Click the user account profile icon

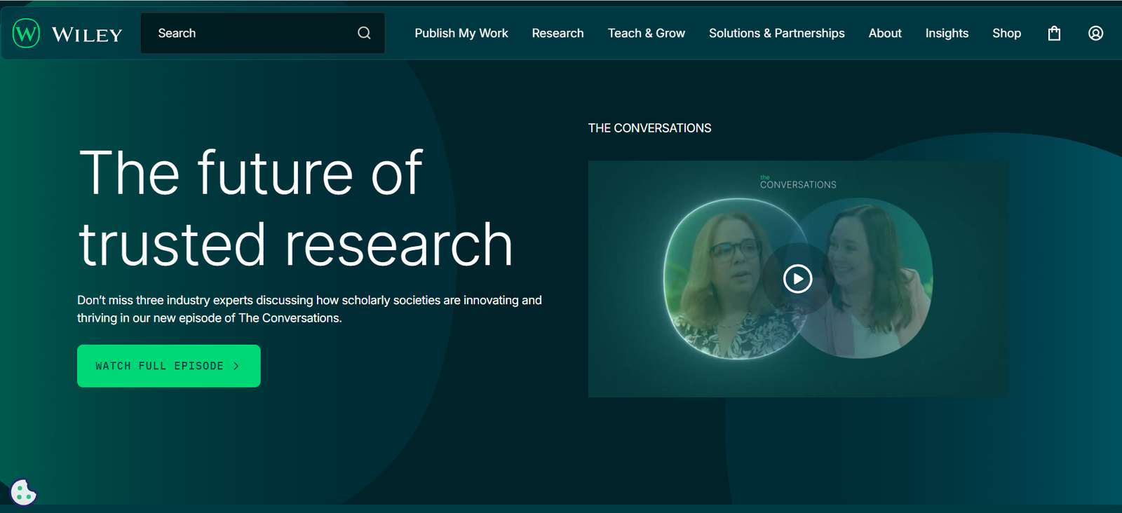(x=1095, y=33)
